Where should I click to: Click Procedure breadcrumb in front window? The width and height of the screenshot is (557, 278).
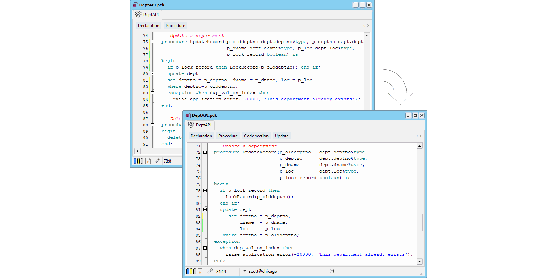point(228,136)
